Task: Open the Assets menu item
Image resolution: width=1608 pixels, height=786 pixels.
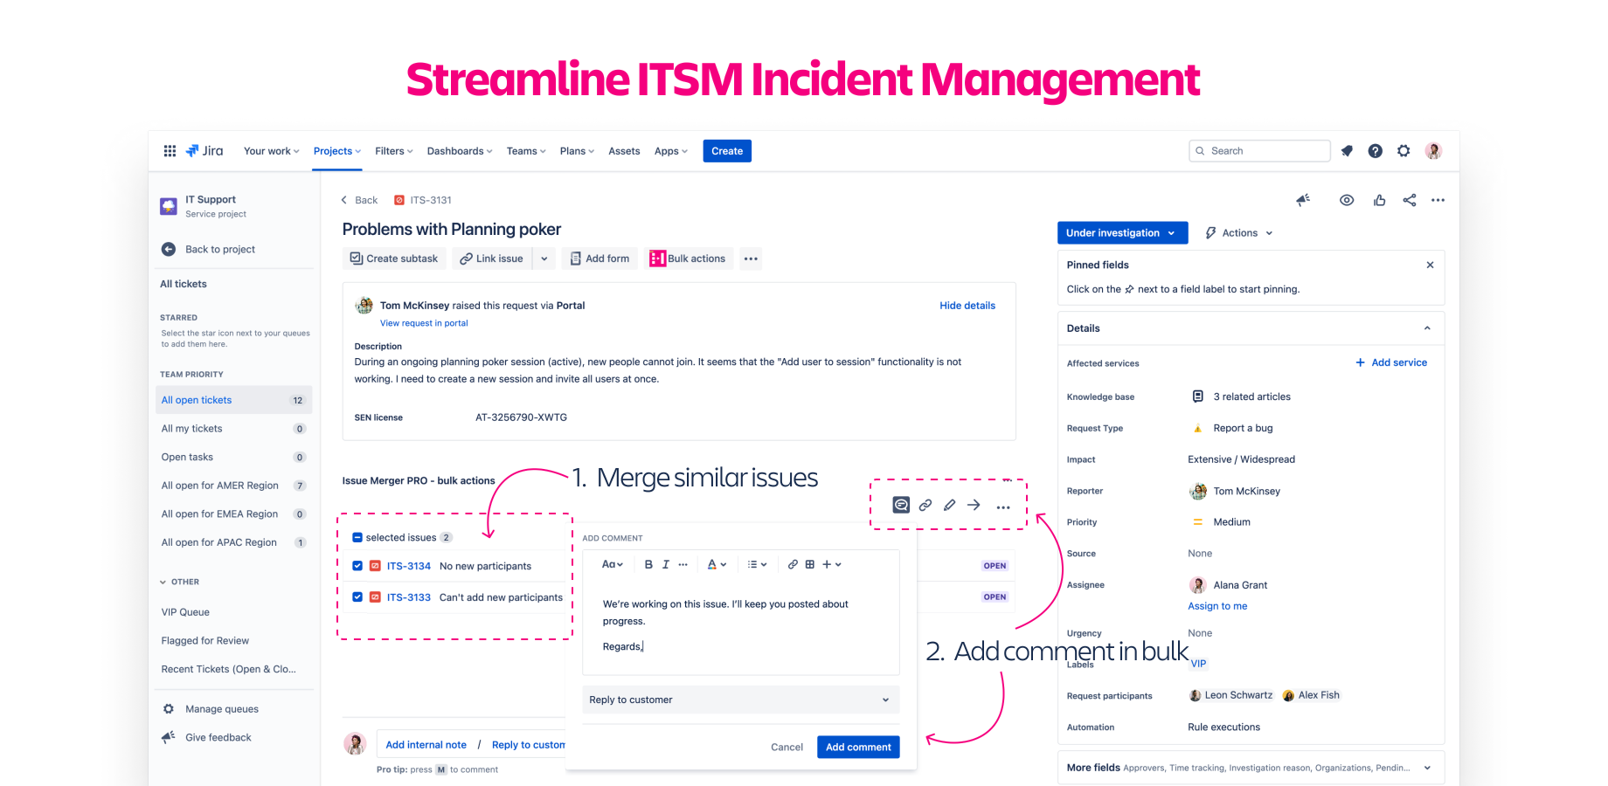Action: (624, 151)
